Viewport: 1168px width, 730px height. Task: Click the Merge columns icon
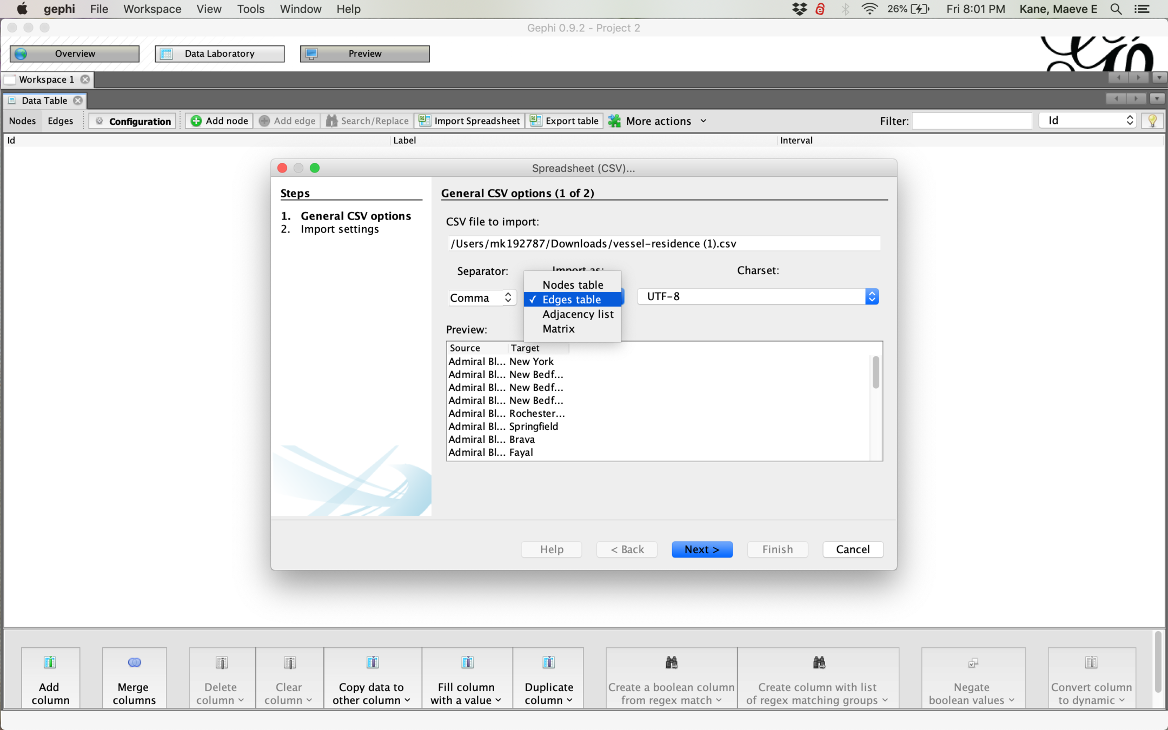[x=134, y=662]
